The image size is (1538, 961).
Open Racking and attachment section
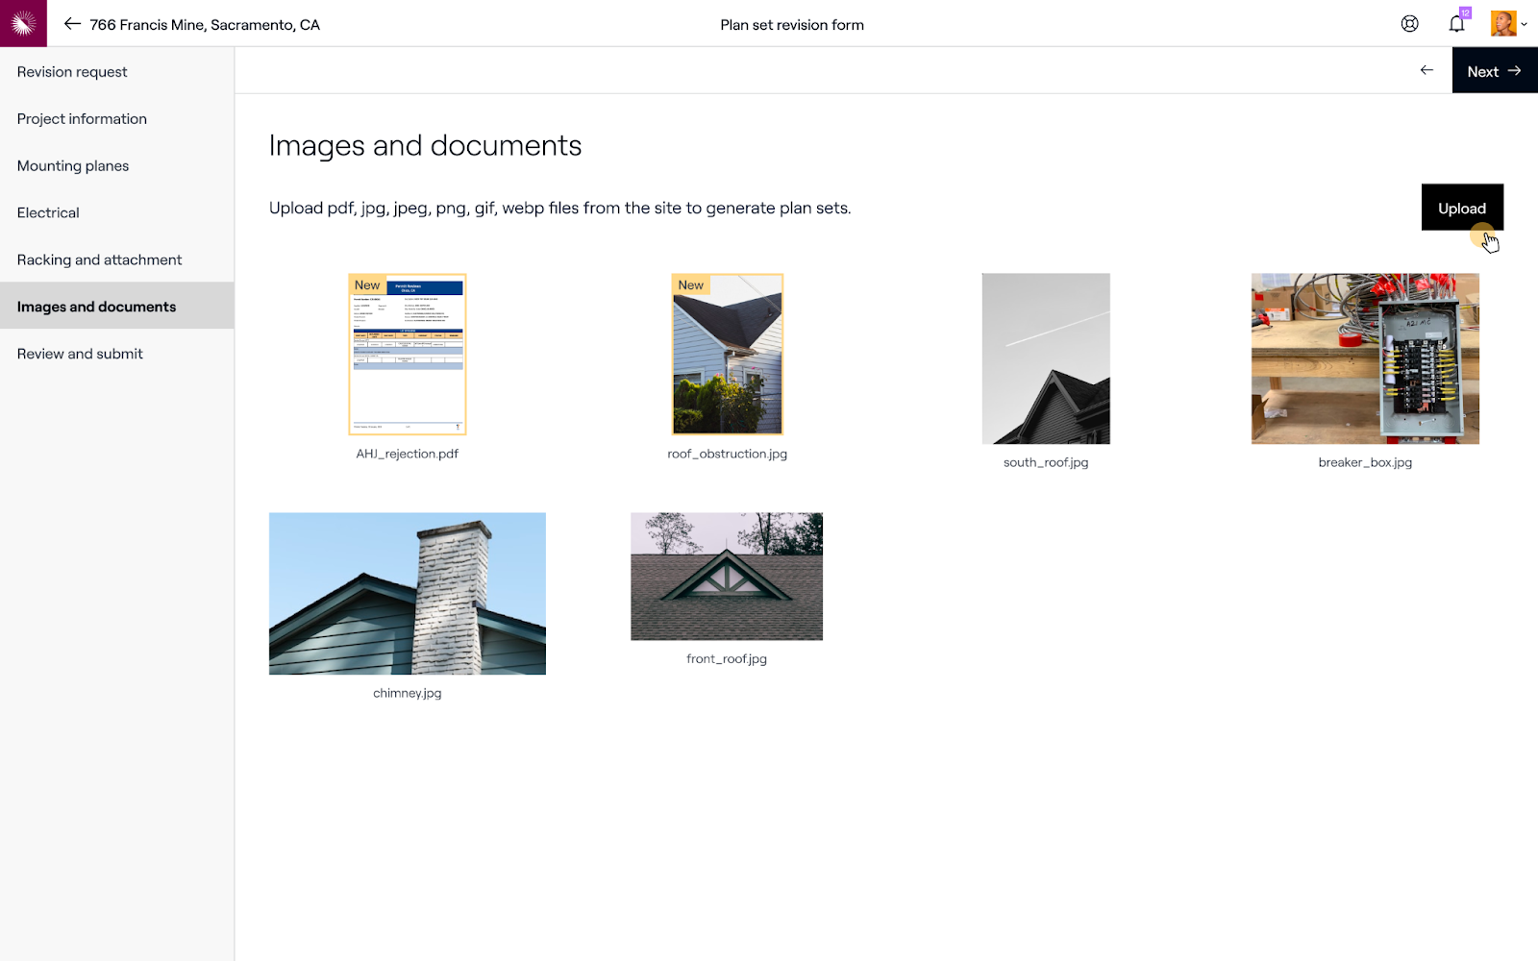(x=99, y=260)
